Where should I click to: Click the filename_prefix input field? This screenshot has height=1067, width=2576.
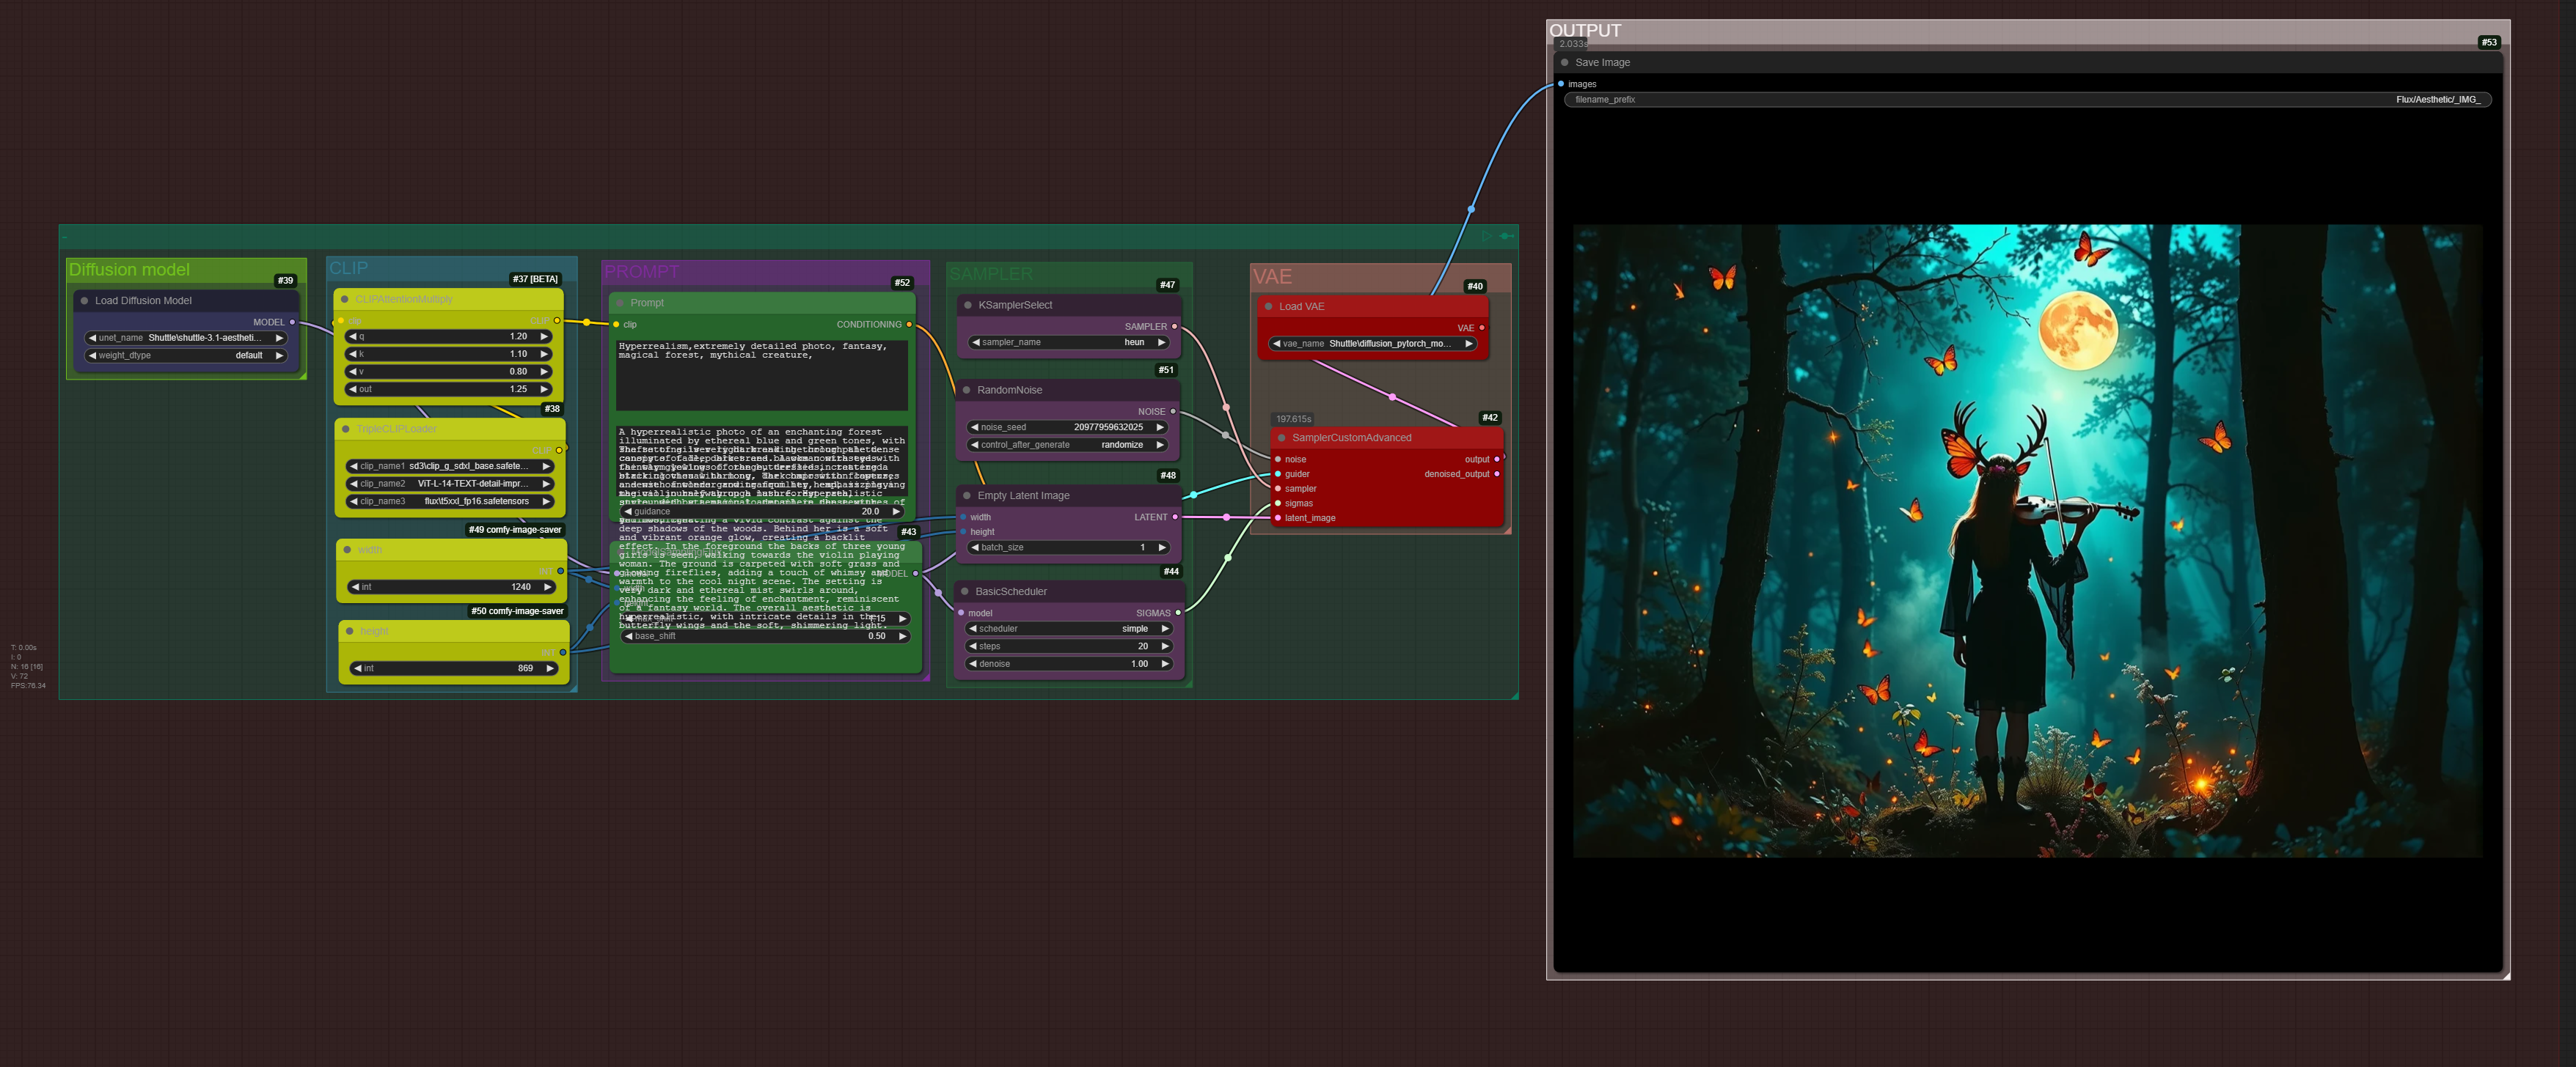2027,100
